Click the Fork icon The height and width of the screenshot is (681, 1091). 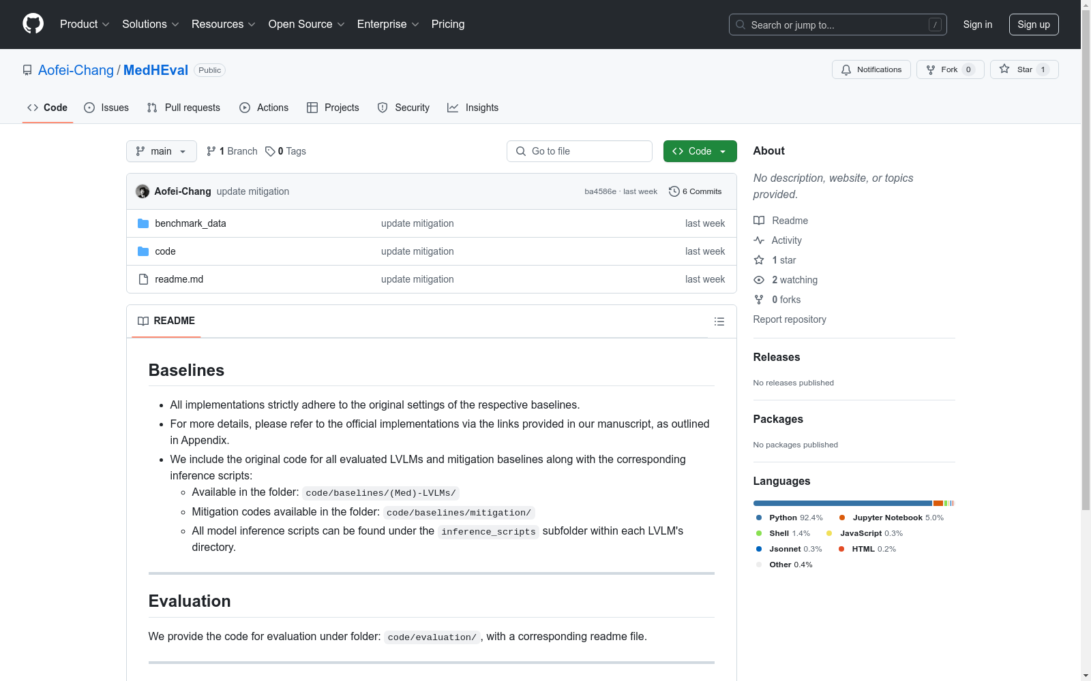click(931, 69)
